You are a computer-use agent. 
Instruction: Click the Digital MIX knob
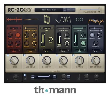pos(67,43)
